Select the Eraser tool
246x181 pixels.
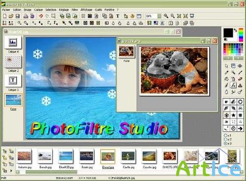[240, 79]
